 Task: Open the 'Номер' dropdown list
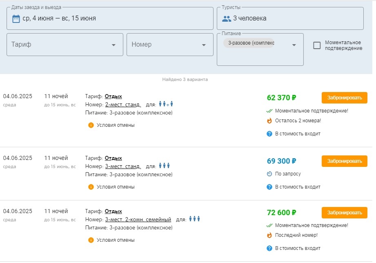(x=204, y=45)
